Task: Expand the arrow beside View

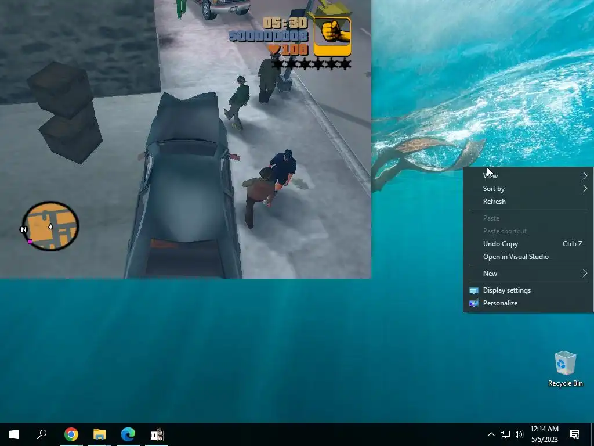Action: click(x=585, y=175)
